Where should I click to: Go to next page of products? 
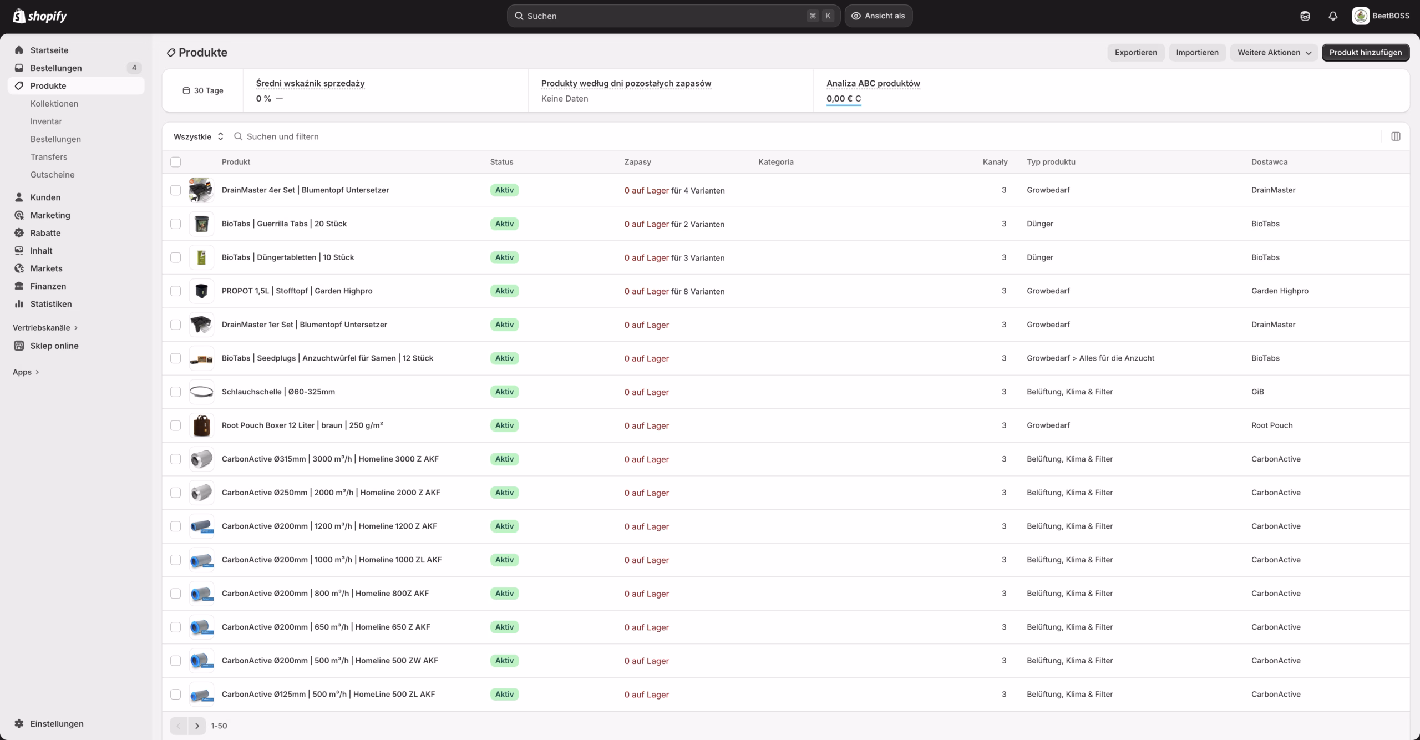tap(197, 726)
